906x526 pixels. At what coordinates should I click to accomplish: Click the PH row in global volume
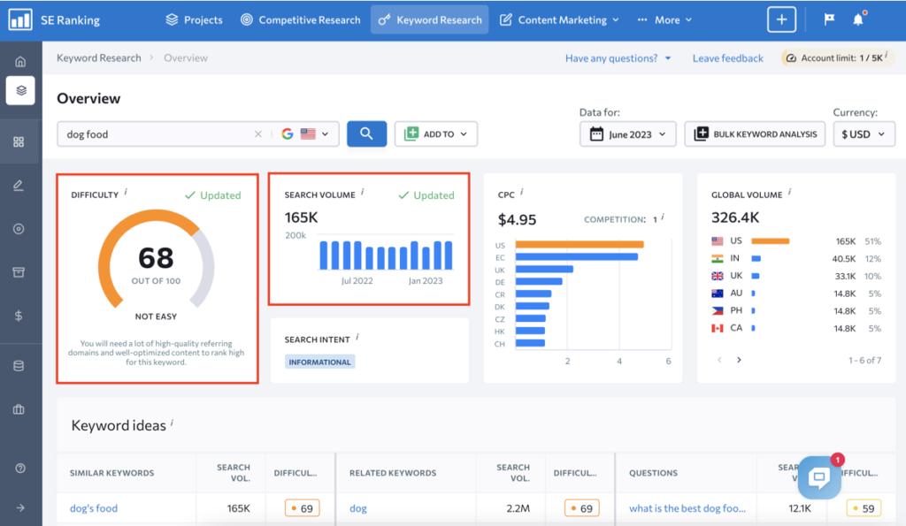[x=796, y=310]
